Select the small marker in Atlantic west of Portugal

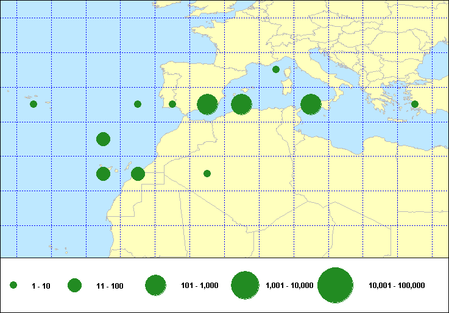pyautogui.click(x=138, y=104)
